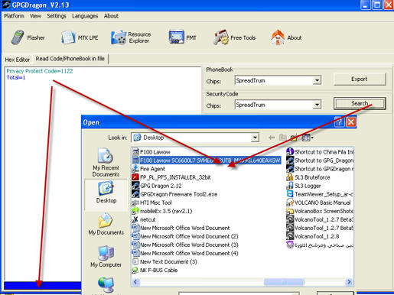Screen dimensions: 394x295
Task: Expand the Look in Desktop dropdown
Action: point(255,138)
